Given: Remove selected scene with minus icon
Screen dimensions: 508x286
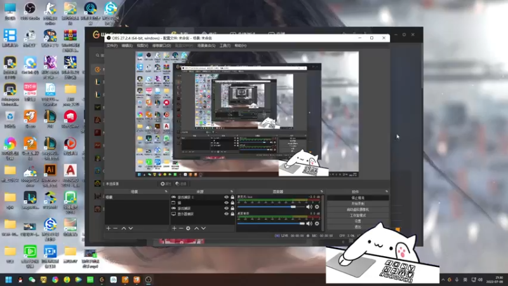Looking at the screenshot, I should 116,228.
